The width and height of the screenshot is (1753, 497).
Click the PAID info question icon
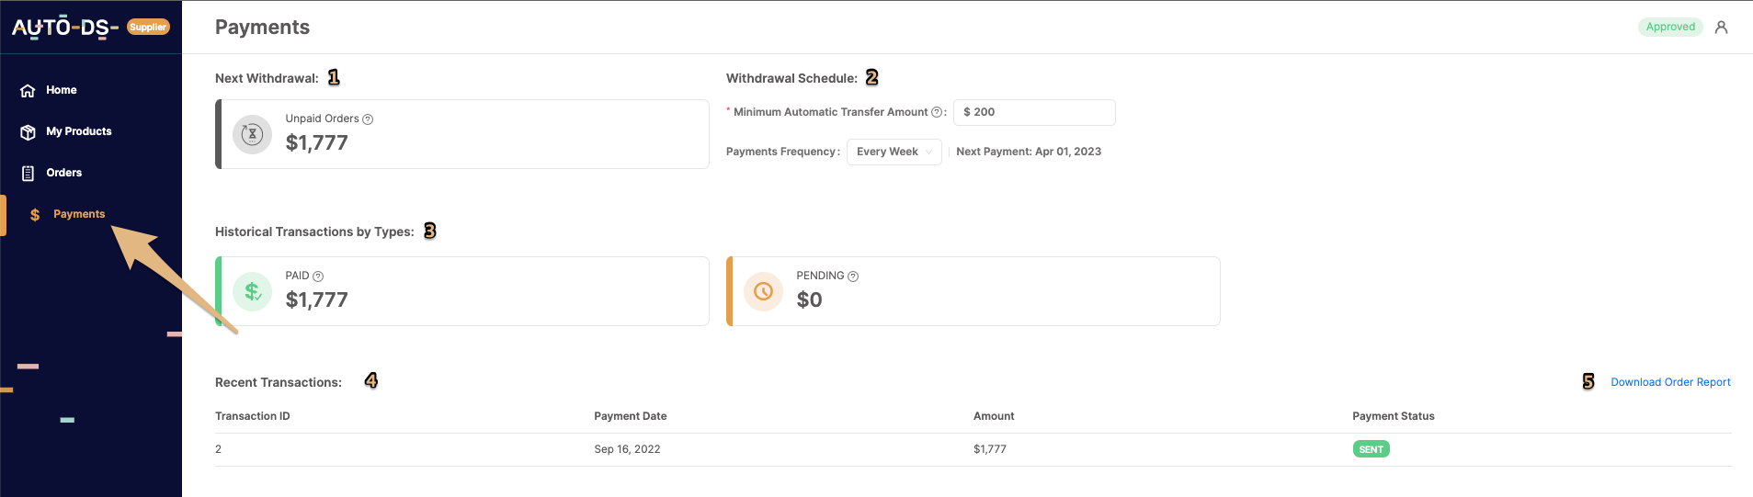pos(318,277)
